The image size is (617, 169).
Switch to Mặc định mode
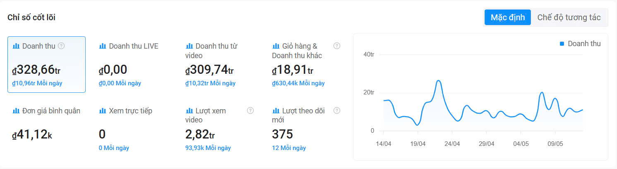point(508,18)
